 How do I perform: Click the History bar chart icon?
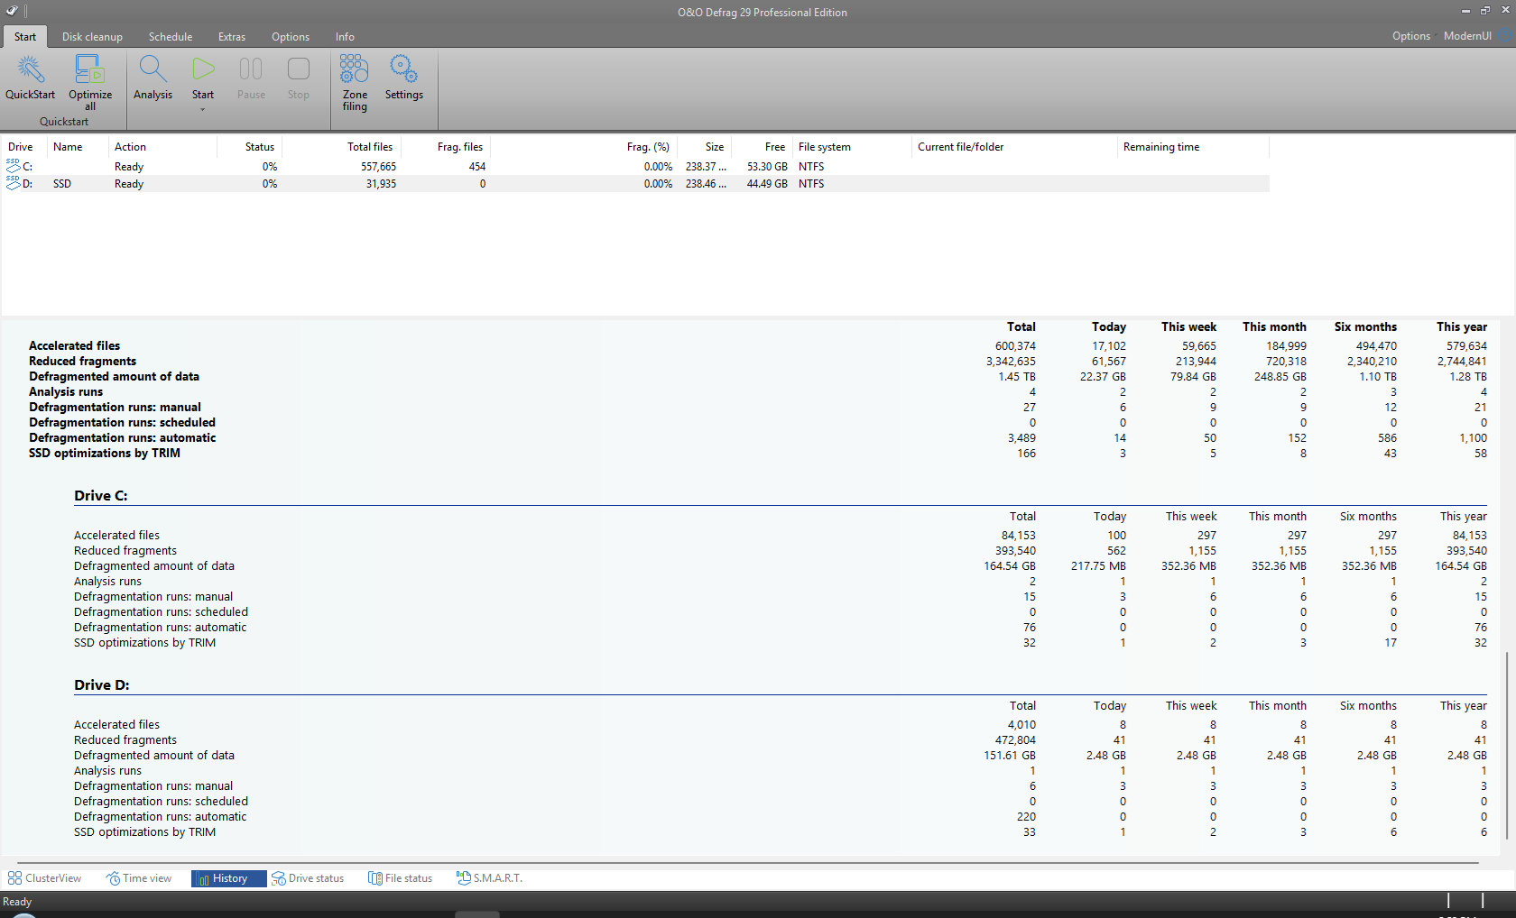203,878
